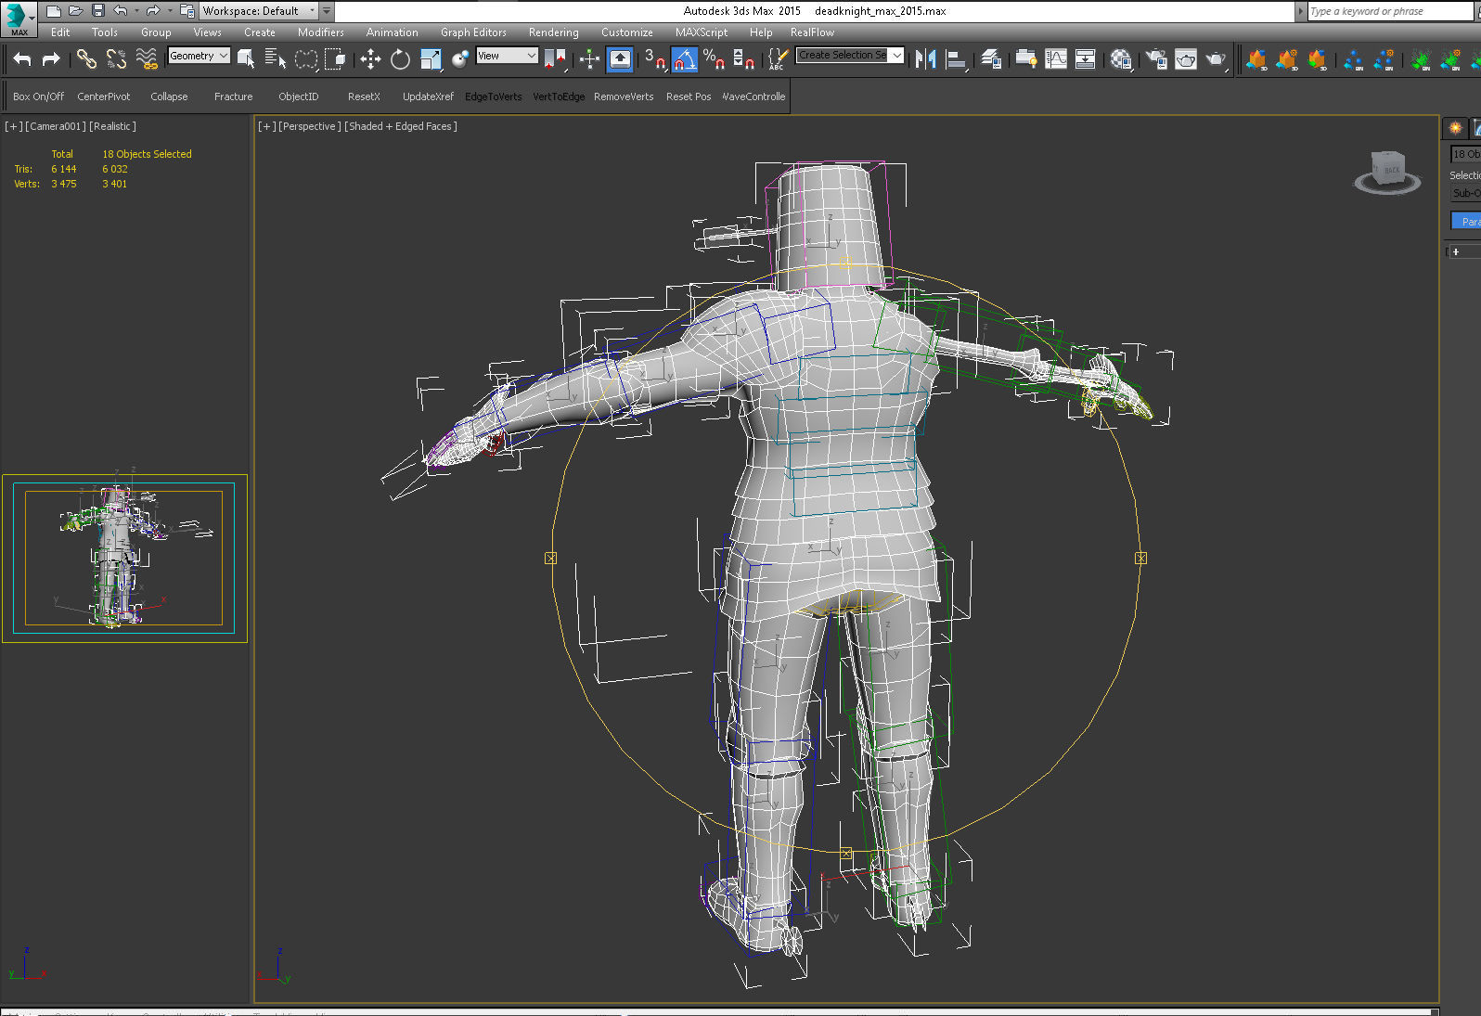
Task: Click the Align tool icon
Action: (956, 59)
